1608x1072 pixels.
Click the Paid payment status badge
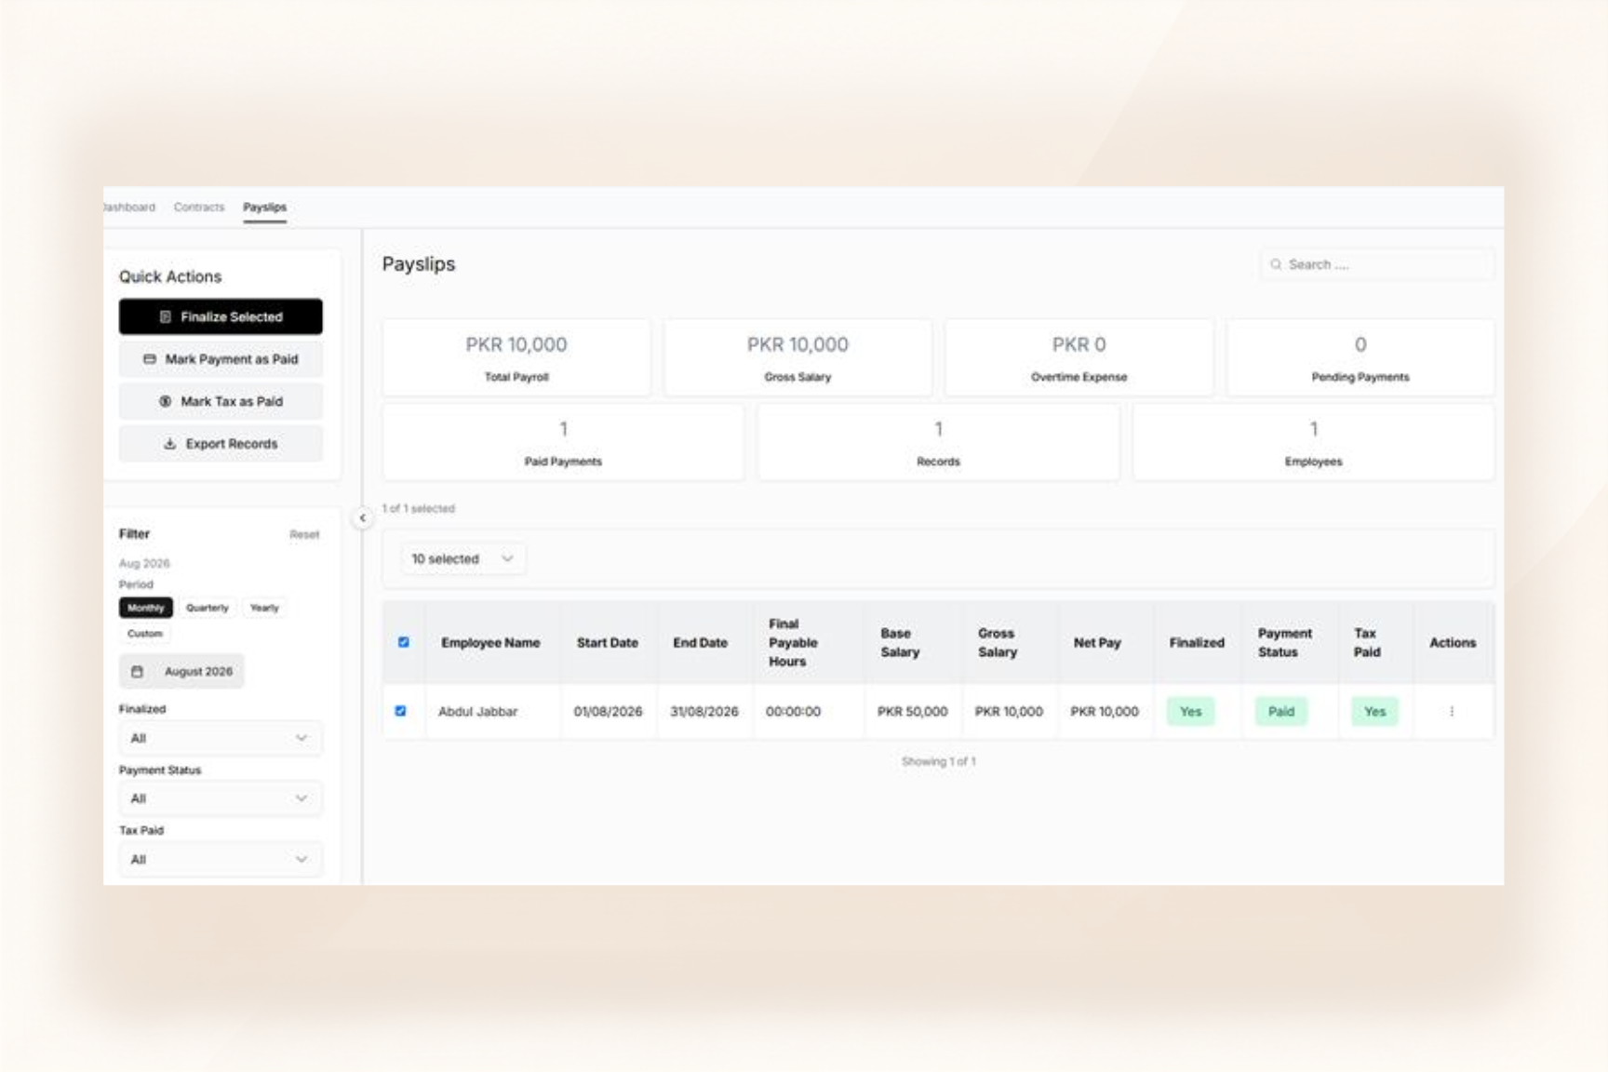point(1281,712)
